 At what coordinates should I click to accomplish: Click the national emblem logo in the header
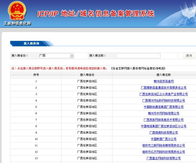[17, 11]
